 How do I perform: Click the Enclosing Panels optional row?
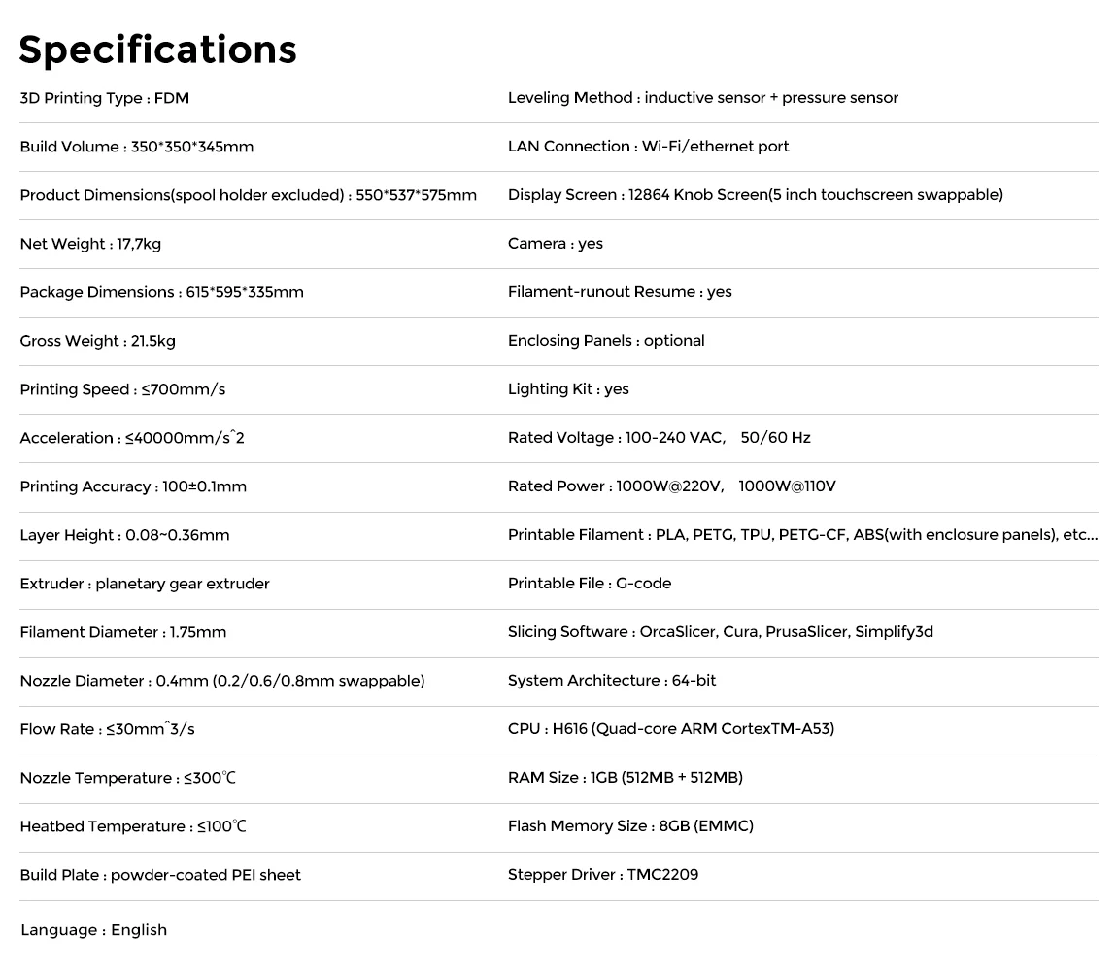[x=606, y=341]
